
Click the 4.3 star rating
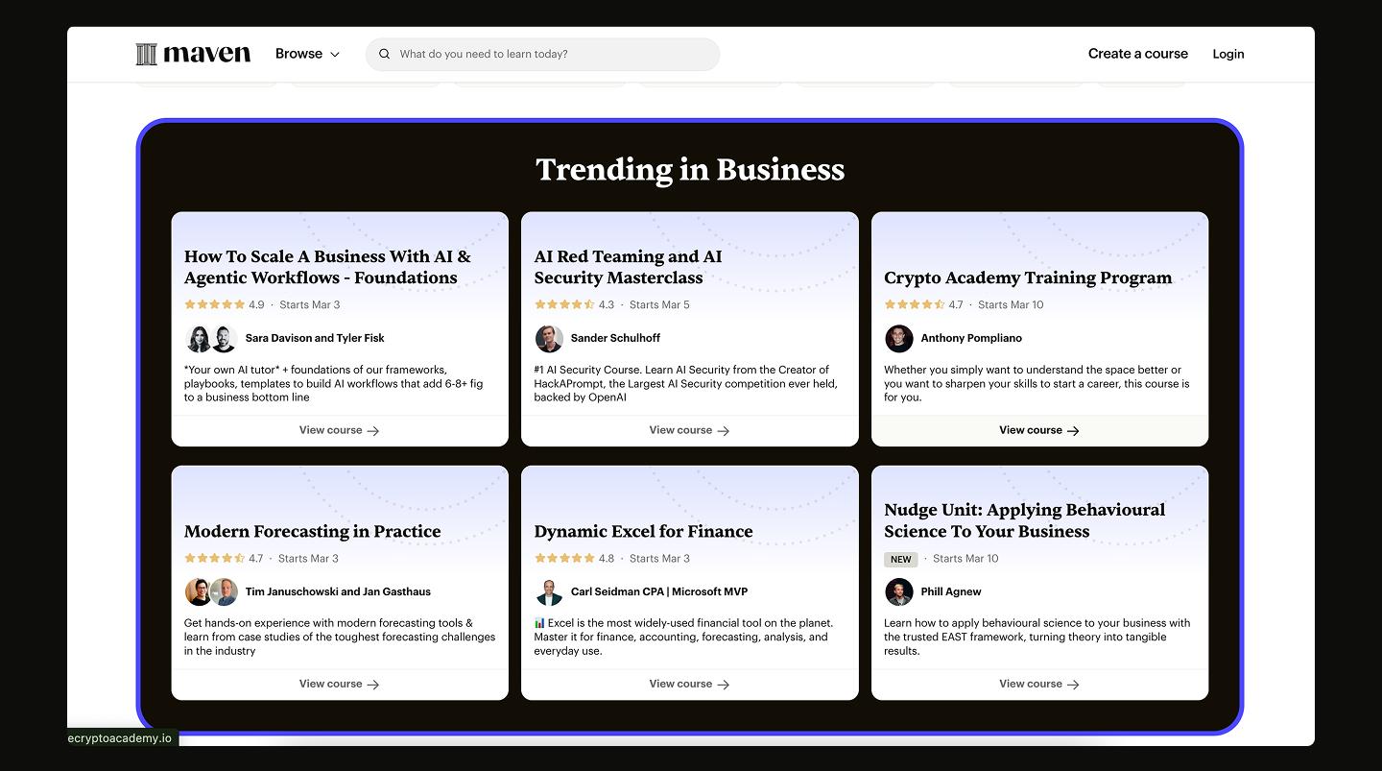(574, 304)
